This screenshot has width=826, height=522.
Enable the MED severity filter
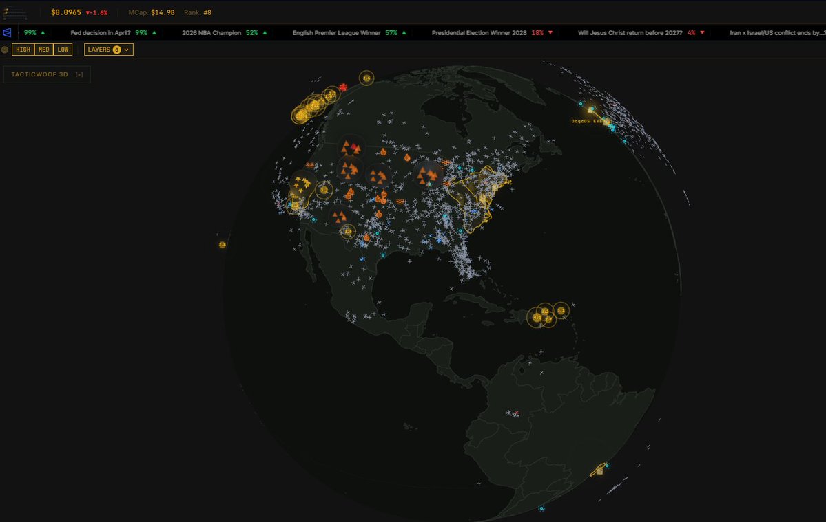(43, 49)
